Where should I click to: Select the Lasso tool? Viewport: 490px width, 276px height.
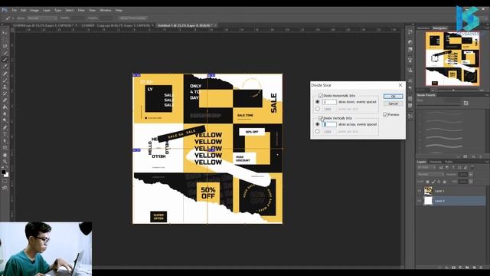[x=5, y=46]
